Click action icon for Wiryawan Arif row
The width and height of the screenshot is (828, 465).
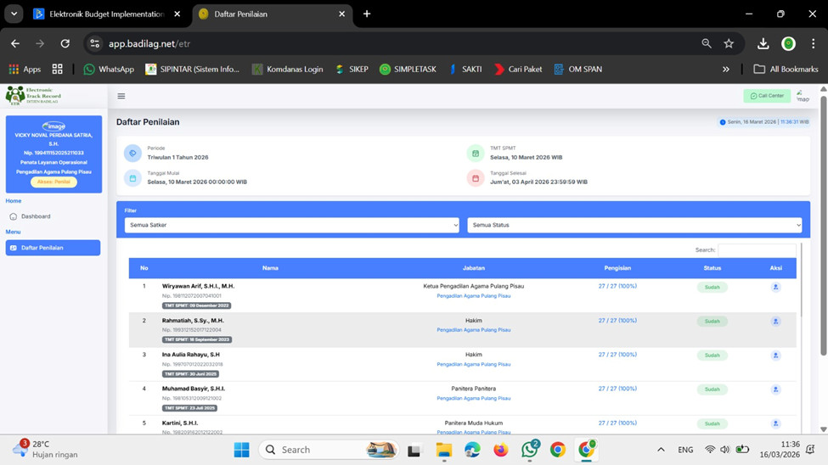tap(775, 288)
